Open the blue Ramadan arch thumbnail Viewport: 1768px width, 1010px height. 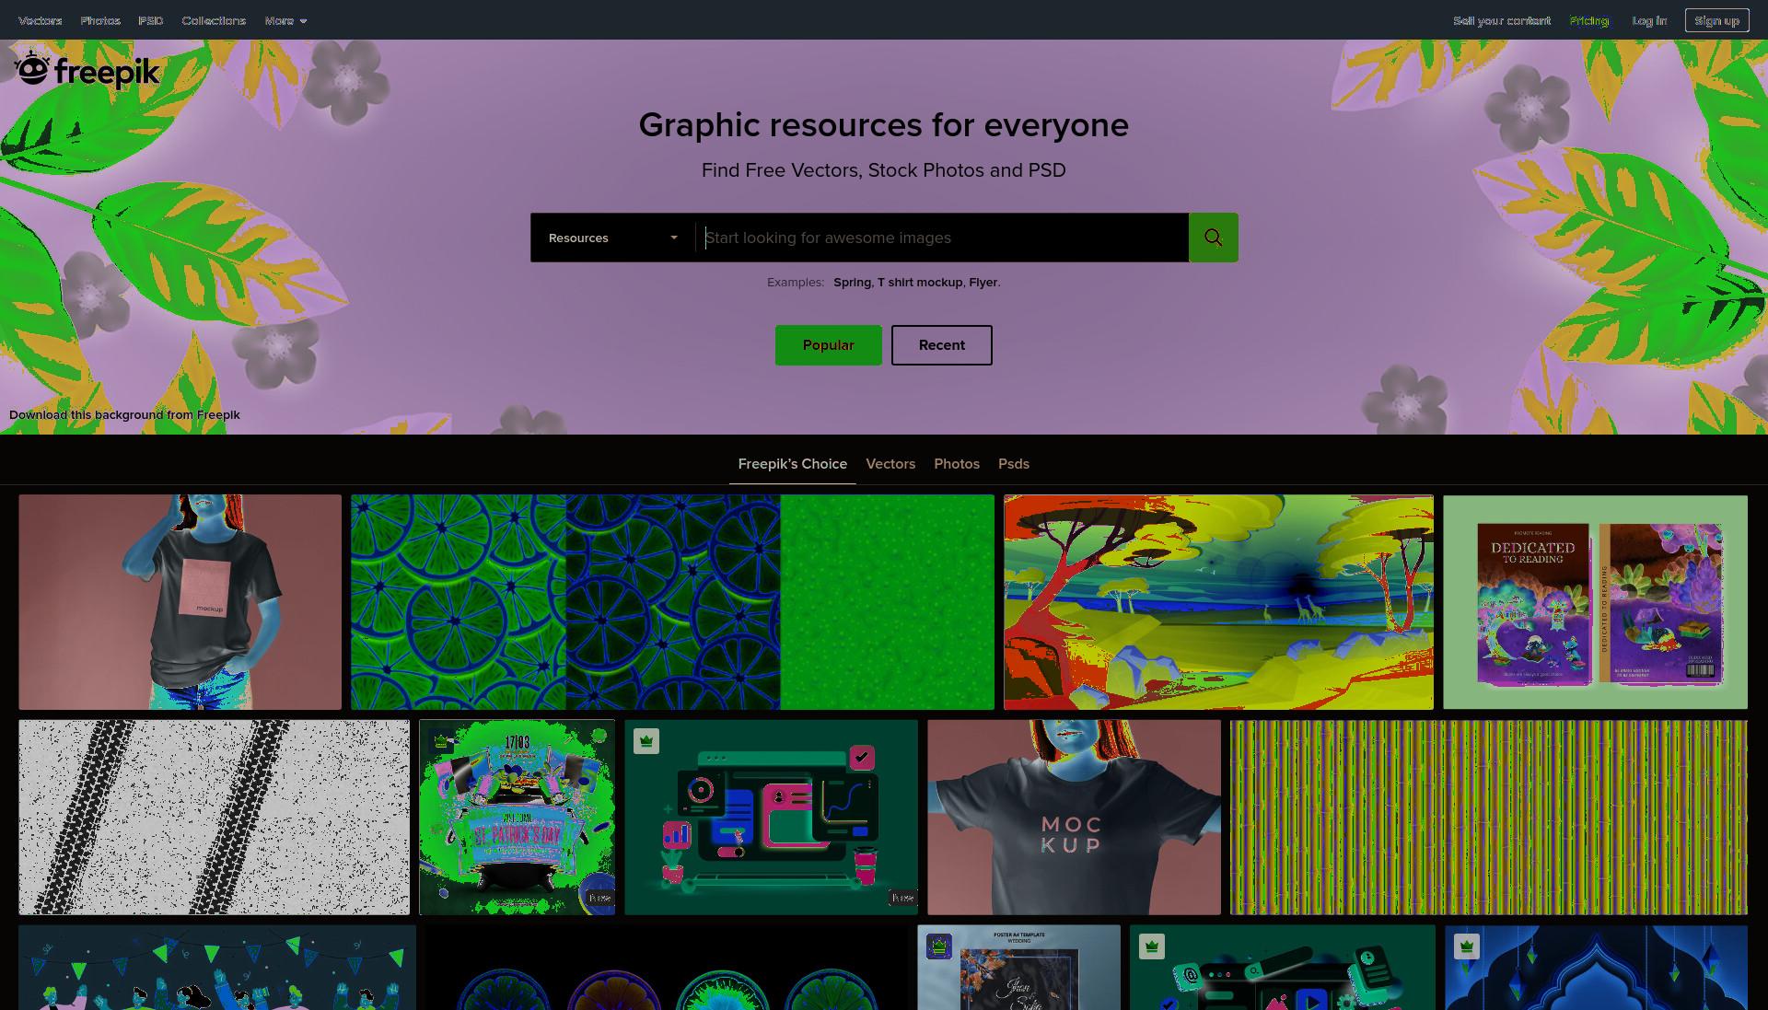[x=1596, y=967]
